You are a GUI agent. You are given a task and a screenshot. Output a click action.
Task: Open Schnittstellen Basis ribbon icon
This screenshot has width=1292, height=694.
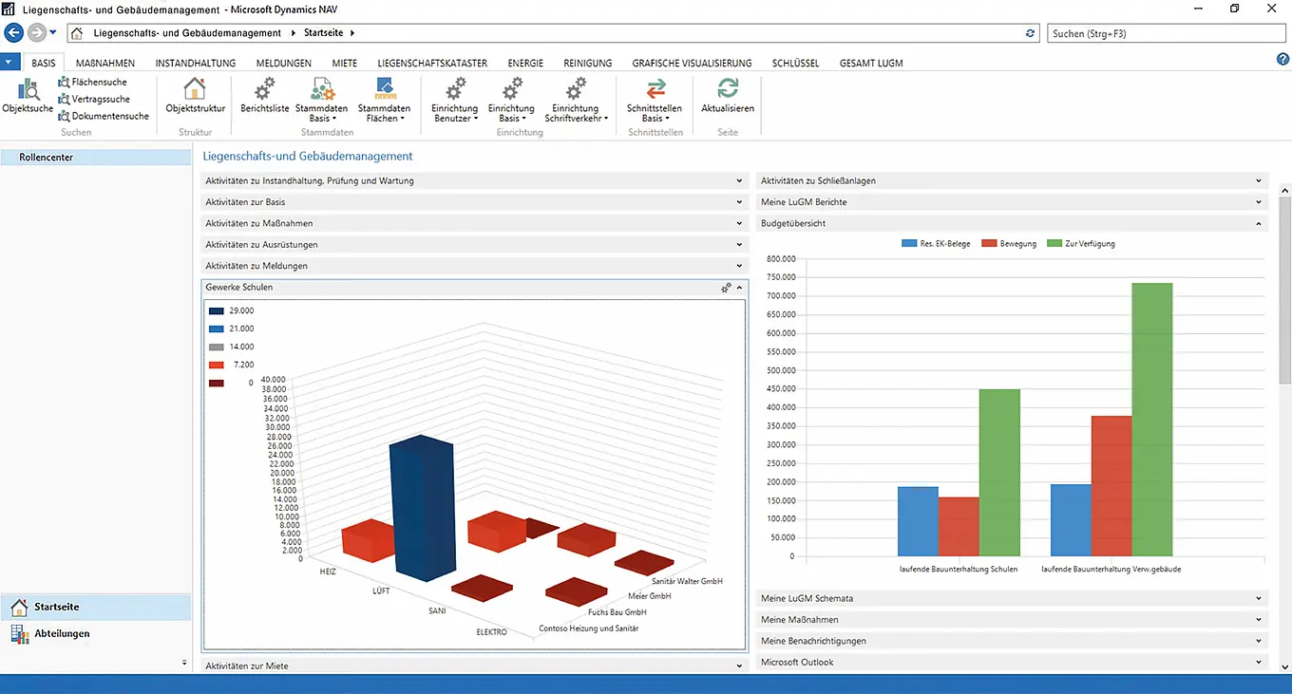pos(655,92)
